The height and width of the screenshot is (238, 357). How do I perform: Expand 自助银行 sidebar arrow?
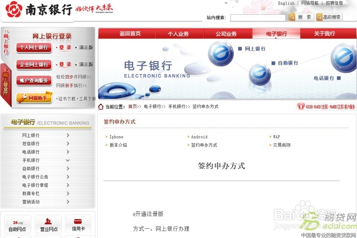[68, 169]
